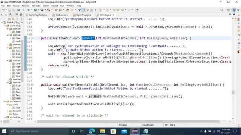Open dropdown arrow beside New file icon
Image resolution: width=241 pixels, height=135 pixels.
pos(6,10)
